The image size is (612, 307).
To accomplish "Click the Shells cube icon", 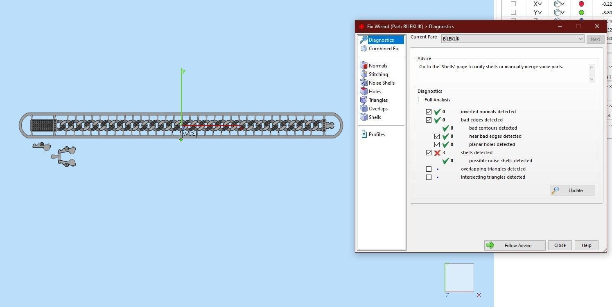I will (364, 117).
